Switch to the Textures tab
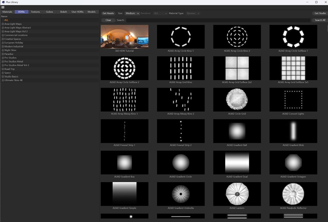 tap(36, 12)
